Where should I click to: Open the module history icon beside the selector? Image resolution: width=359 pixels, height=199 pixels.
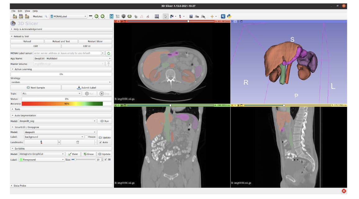point(91,16)
